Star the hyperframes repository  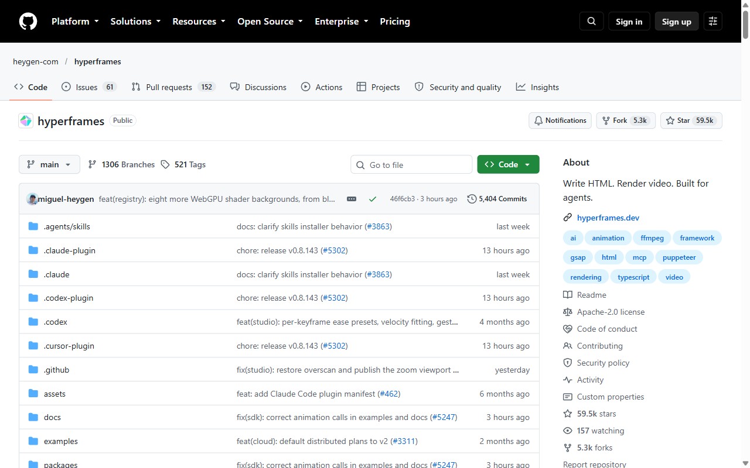coord(691,121)
